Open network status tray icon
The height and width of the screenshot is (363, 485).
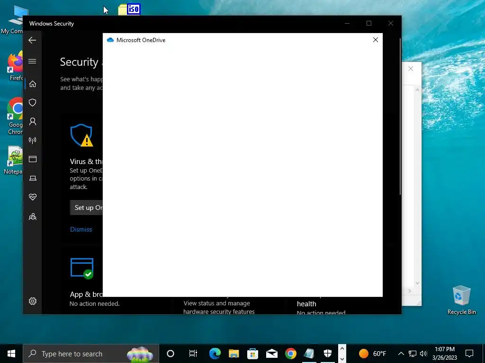coord(413,354)
